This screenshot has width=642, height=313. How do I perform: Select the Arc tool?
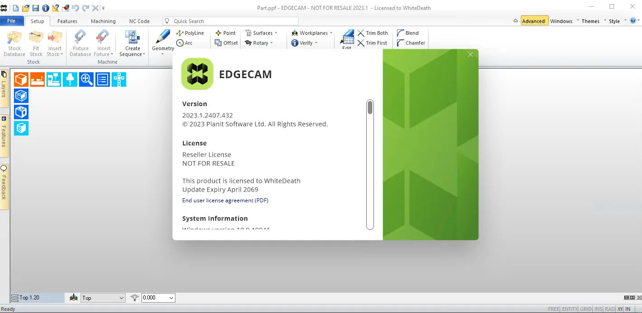click(x=184, y=43)
